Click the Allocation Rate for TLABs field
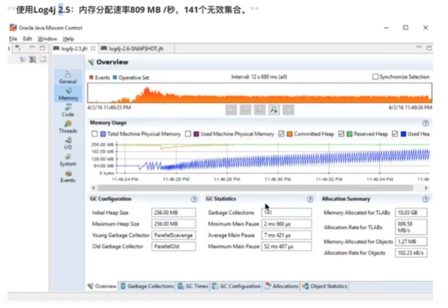 (411, 227)
